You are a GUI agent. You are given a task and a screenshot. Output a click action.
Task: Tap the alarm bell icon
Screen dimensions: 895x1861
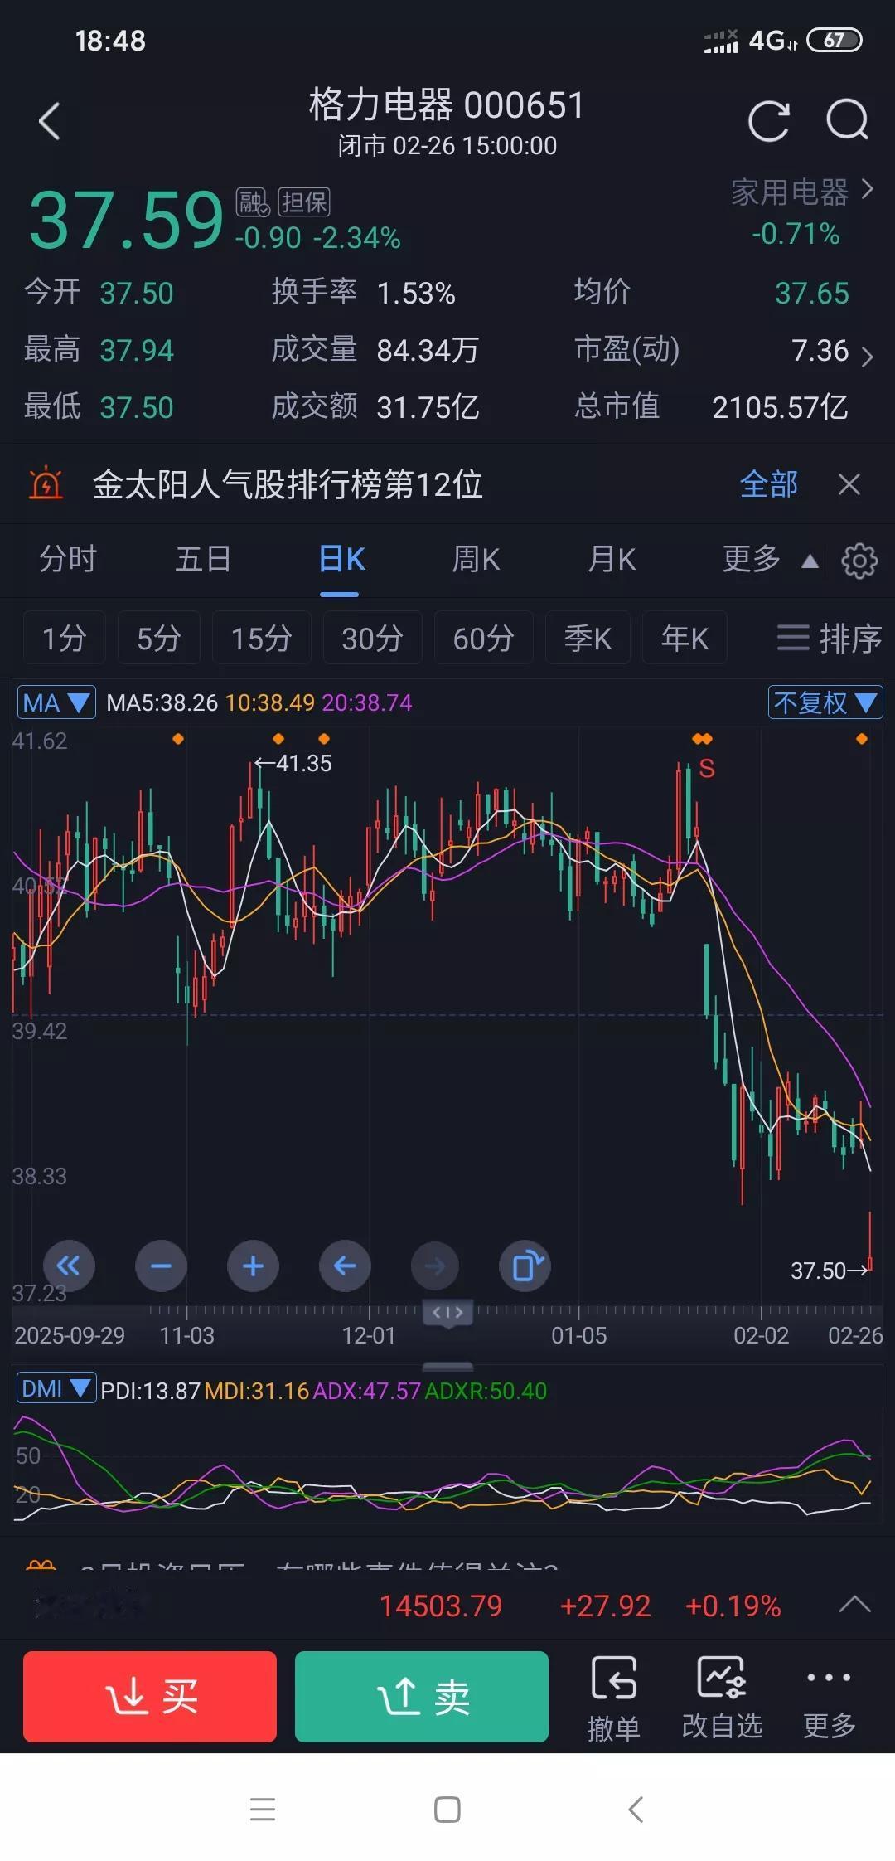(x=46, y=483)
